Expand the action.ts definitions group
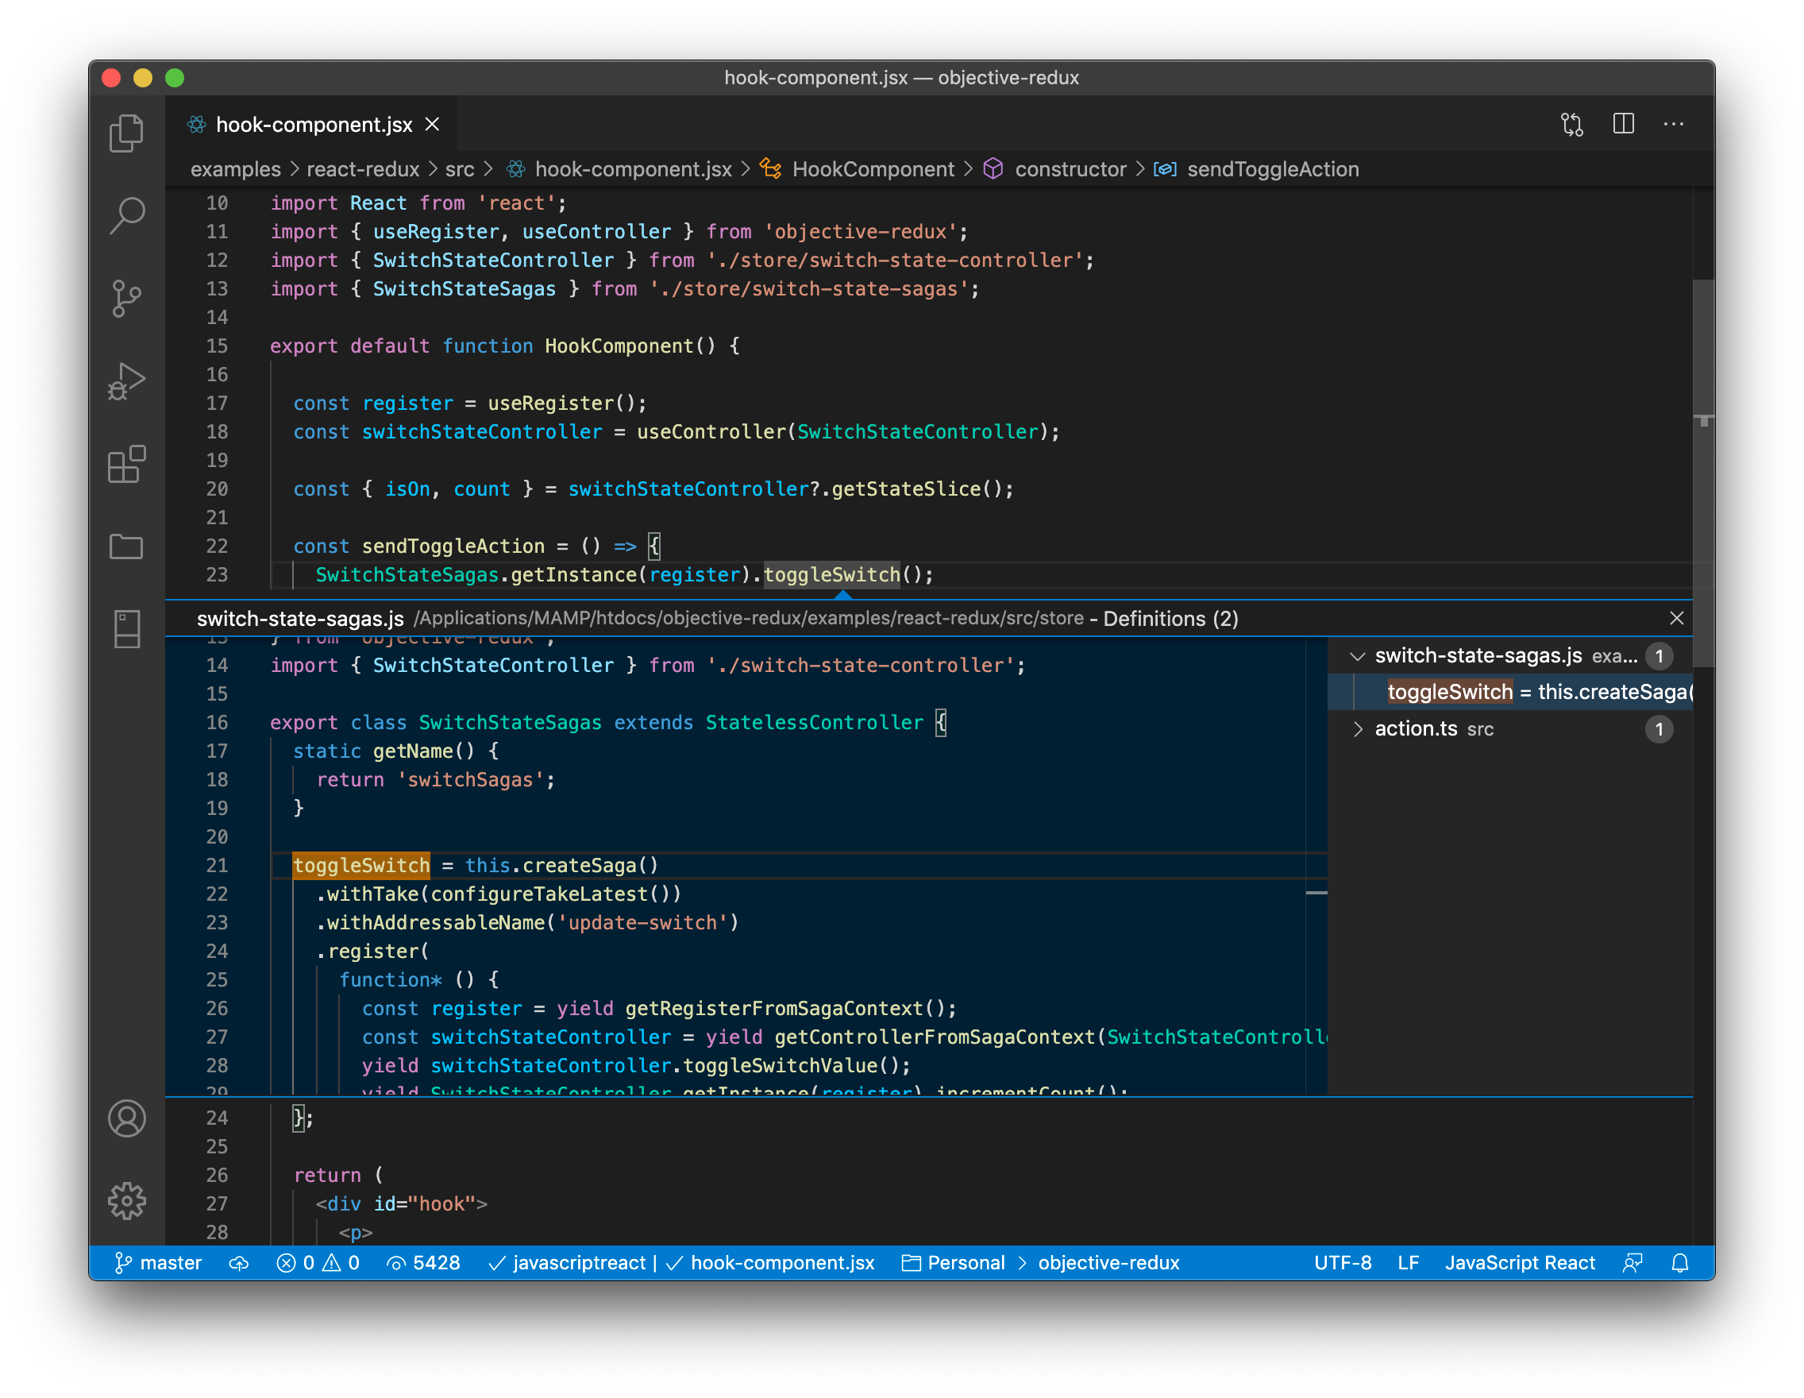 [1356, 728]
